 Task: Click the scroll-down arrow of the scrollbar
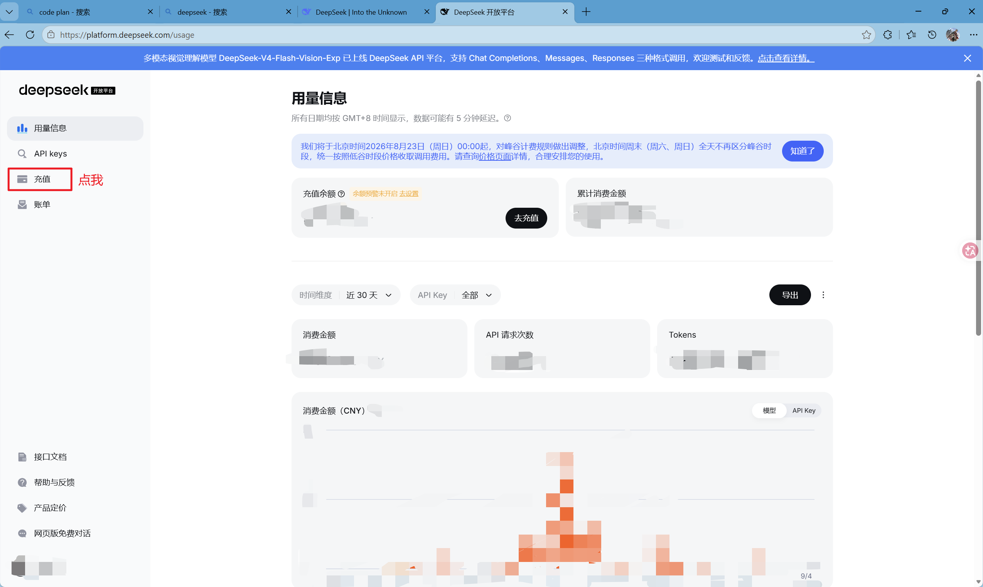click(978, 582)
